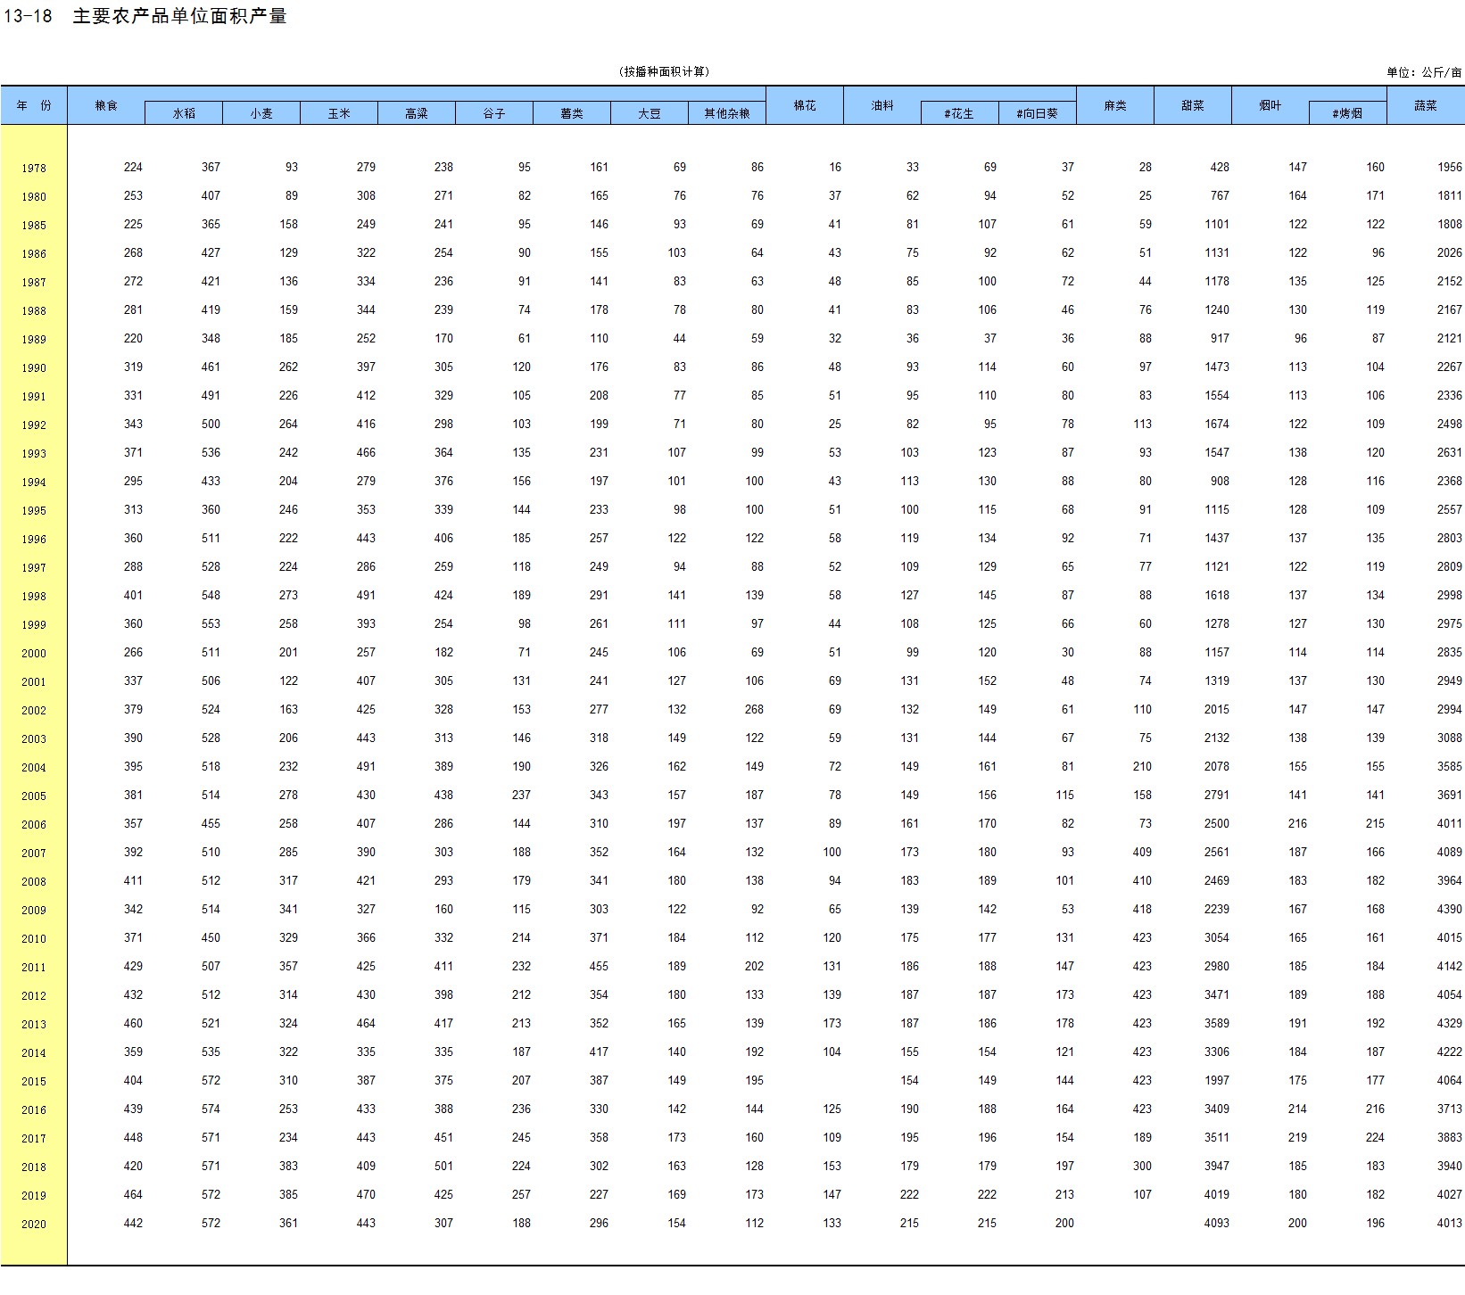Select the 甜菜 column header
This screenshot has height=1295, width=1465.
[x=1193, y=105]
